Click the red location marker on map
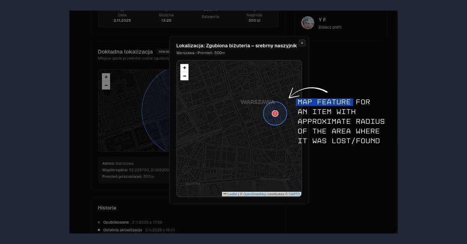This screenshot has width=467, height=244. pos(275,113)
